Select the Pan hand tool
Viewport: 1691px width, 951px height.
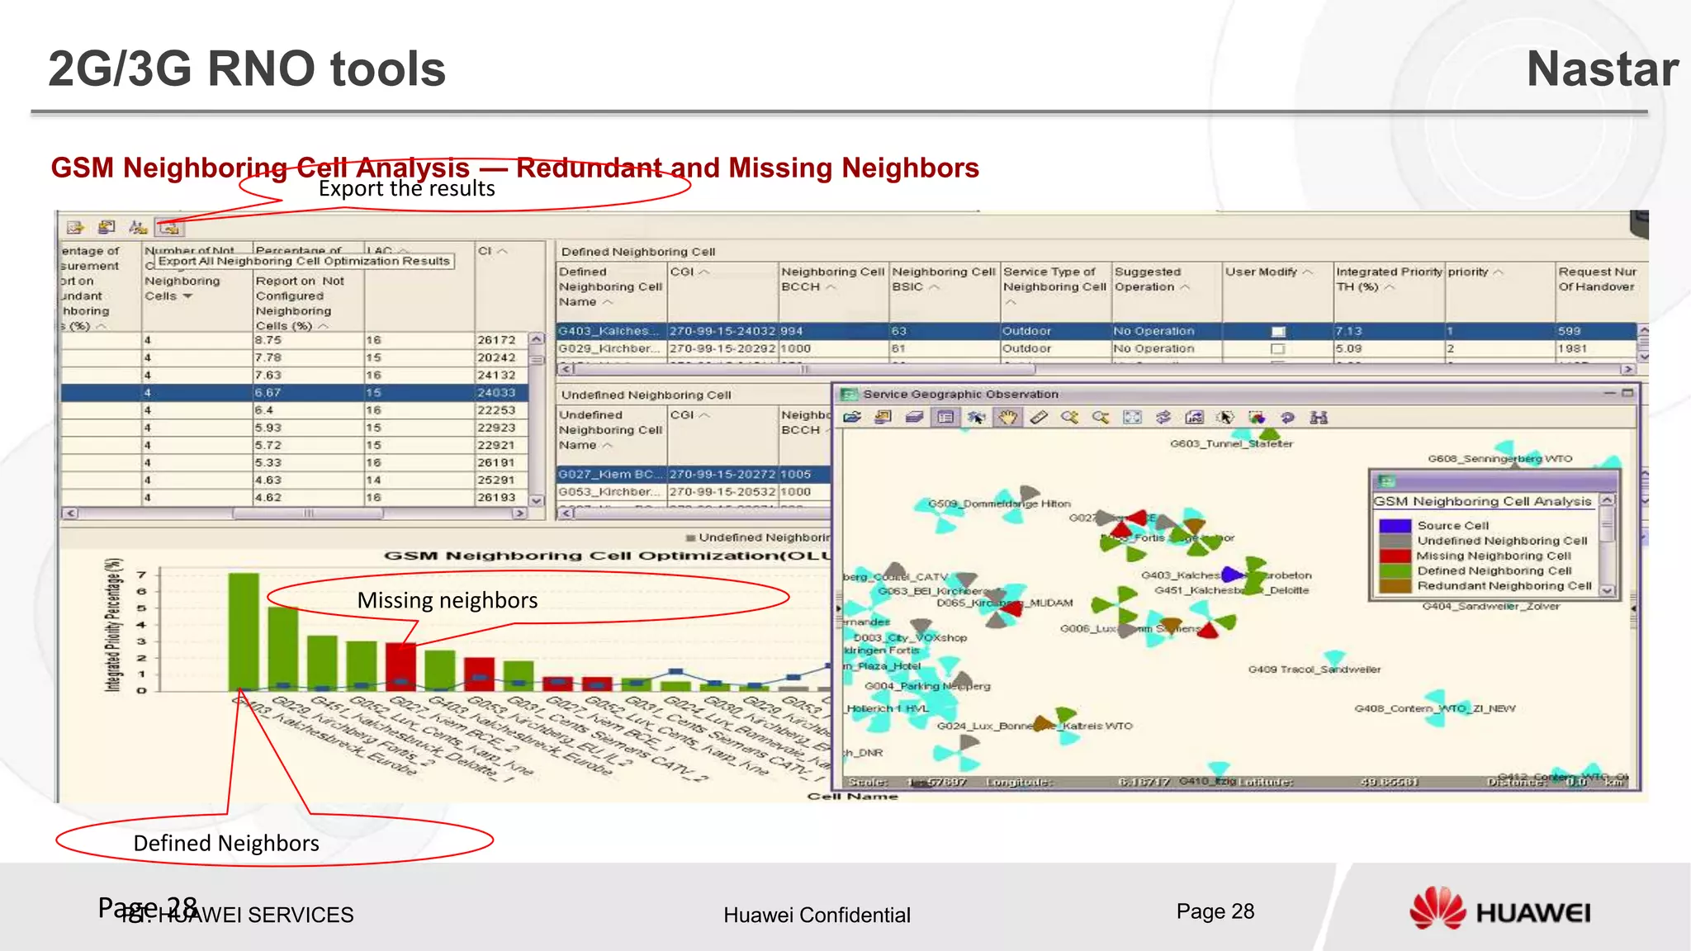pyautogui.click(x=1007, y=418)
